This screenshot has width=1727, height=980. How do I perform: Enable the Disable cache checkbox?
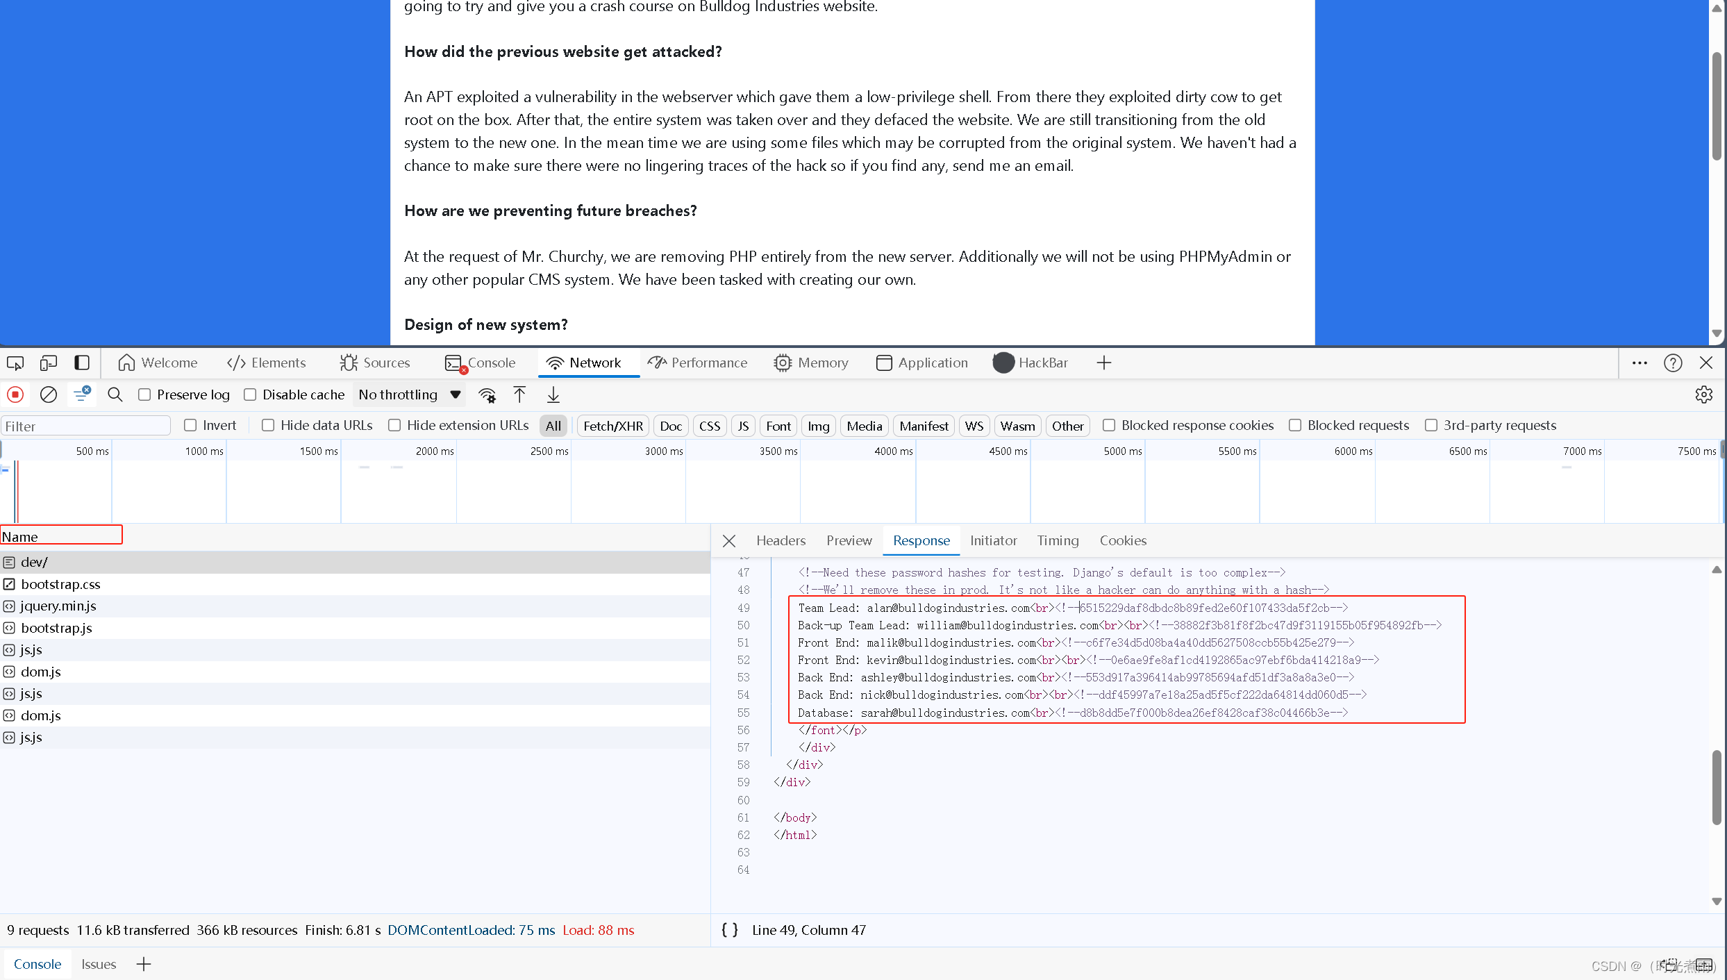click(x=250, y=394)
